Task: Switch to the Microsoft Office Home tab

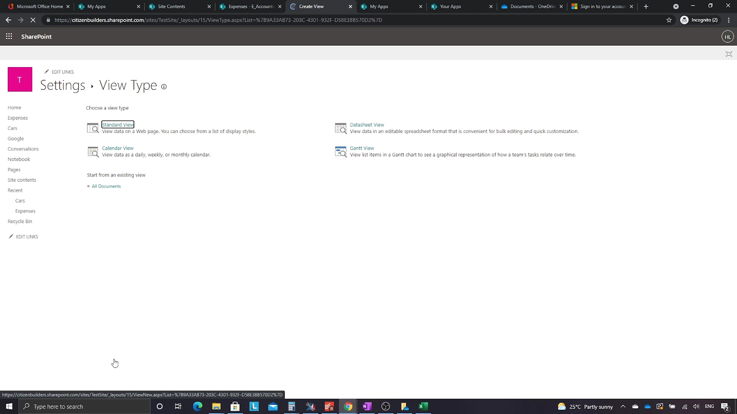Action: (x=39, y=6)
